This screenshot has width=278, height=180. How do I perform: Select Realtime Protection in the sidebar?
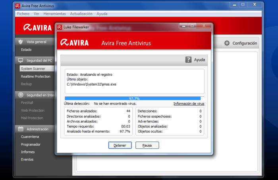coord(36,77)
